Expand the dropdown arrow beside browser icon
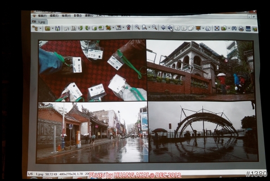Viewport: 270px width, 181px height. (40, 28)
